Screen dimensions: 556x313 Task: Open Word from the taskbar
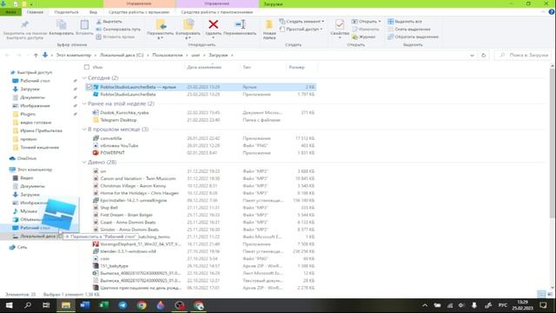point(85,305)
